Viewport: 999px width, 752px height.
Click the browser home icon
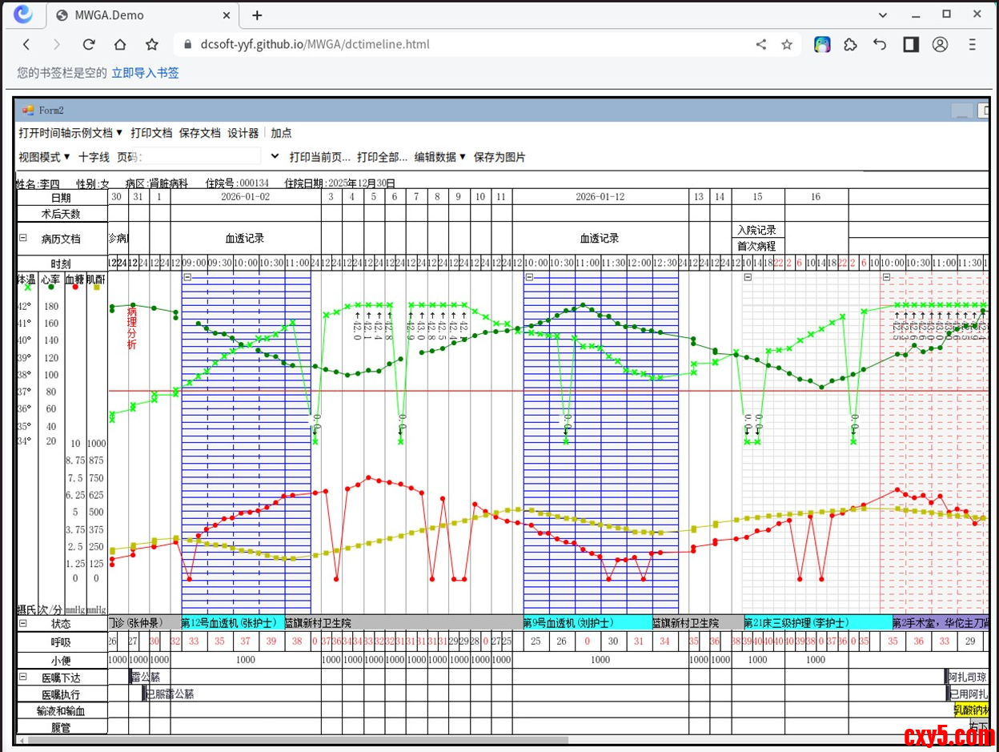coord(120,45)
